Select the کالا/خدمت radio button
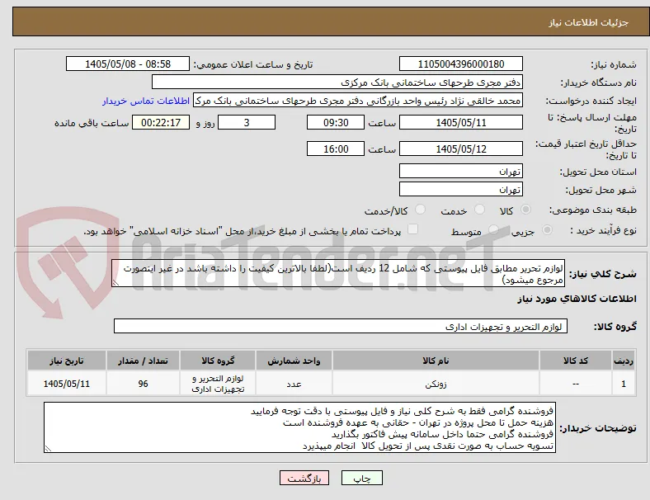The image size is (650, 500). point(421,210)
